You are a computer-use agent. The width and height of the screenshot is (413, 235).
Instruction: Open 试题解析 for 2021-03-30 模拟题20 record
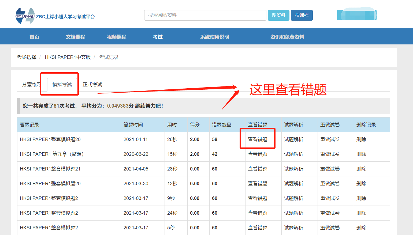point(294,184)
